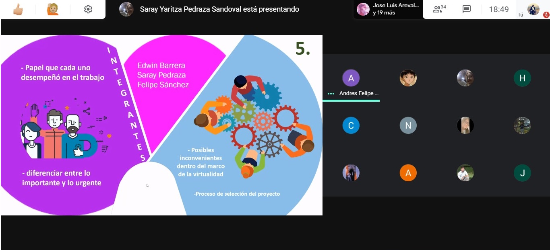Open the participants list showing 34
The width and height of the screenshot is (550, 250).
(x=439, y=9)
